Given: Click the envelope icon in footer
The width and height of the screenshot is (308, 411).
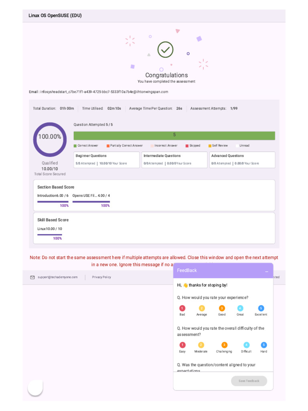Looking at the screenshot, I should [32, 277].
